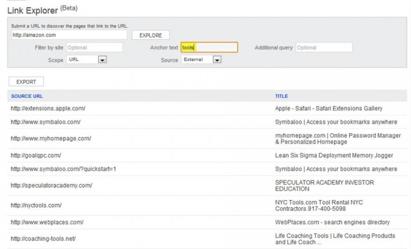Screen dimensions: 411x249
Task: Click the Symbaloo title in quickstart row
Action: (x=336, y=169)
